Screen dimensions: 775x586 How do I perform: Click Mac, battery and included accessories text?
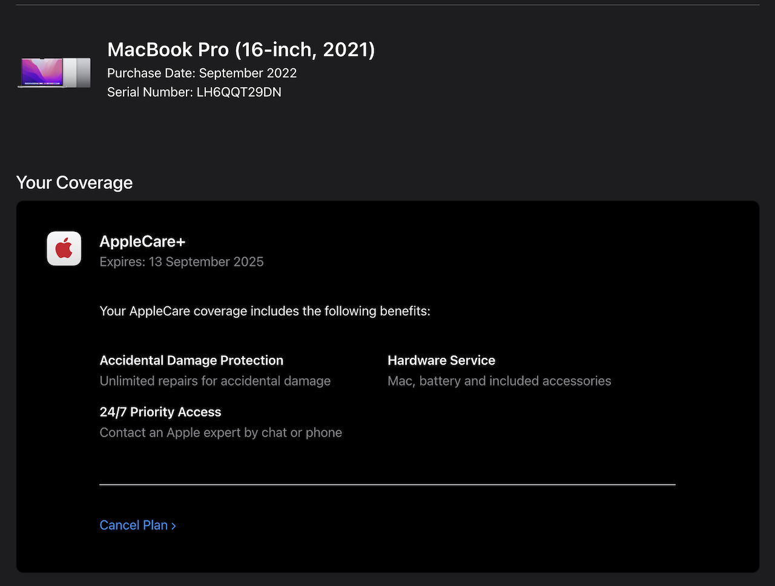tap(500, 381)
